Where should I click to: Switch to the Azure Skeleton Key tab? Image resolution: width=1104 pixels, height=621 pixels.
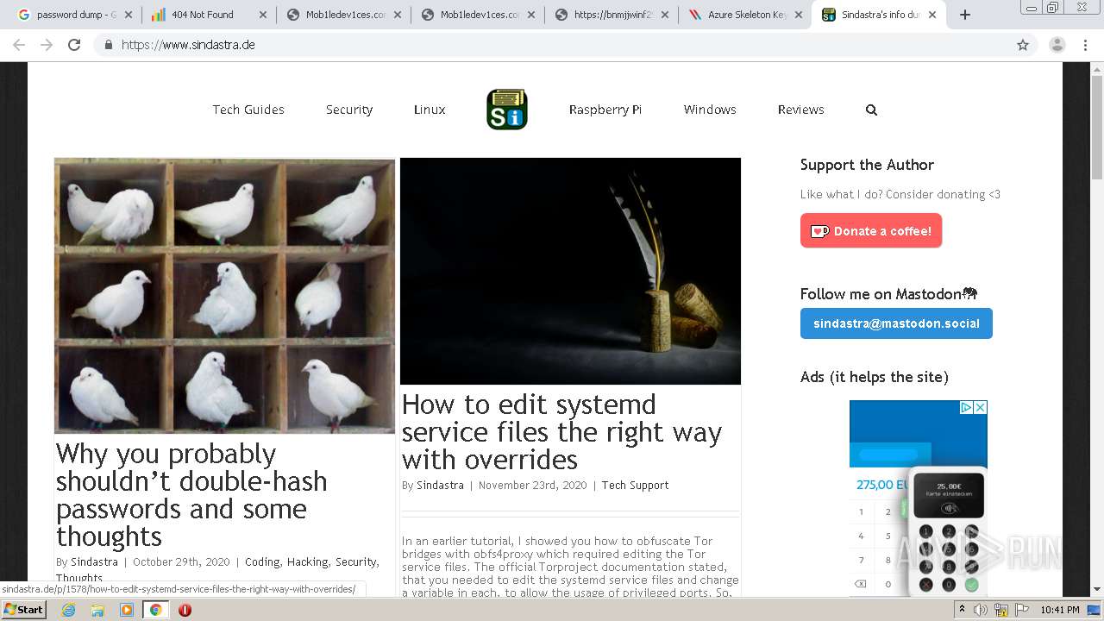click(747, 15)
